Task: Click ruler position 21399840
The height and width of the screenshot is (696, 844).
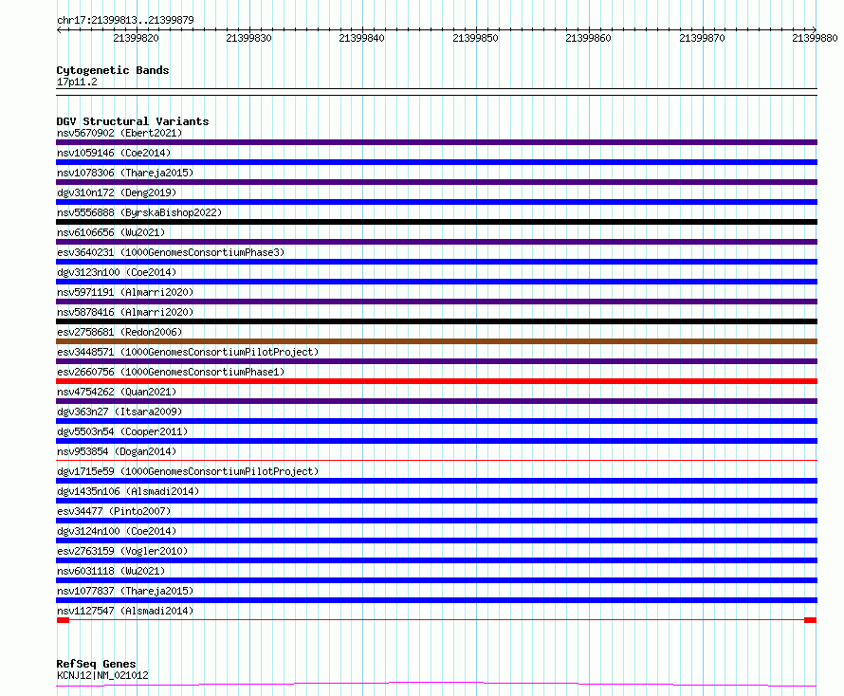Action: [361, 38]
